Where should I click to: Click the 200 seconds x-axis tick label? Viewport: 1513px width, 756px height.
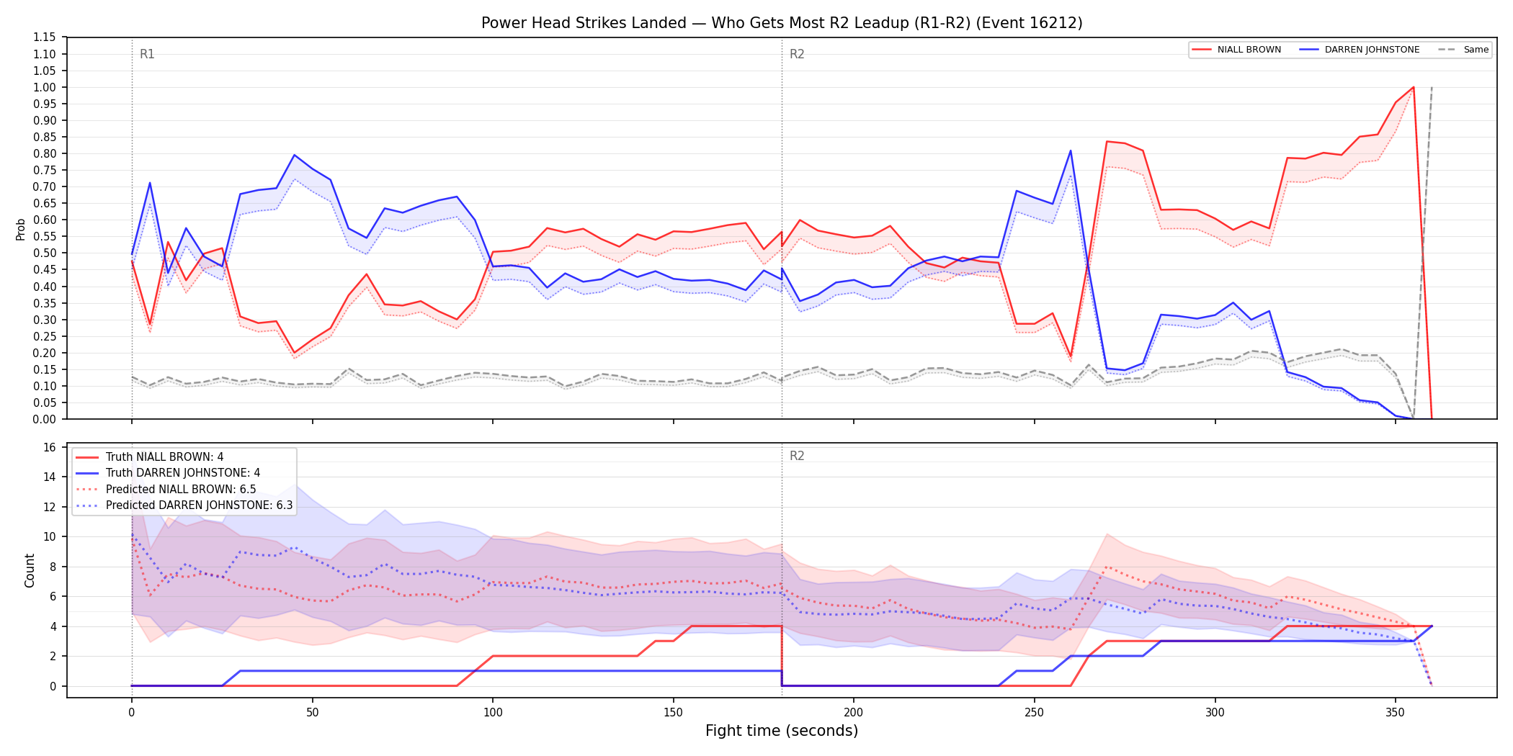coord(854,713)
